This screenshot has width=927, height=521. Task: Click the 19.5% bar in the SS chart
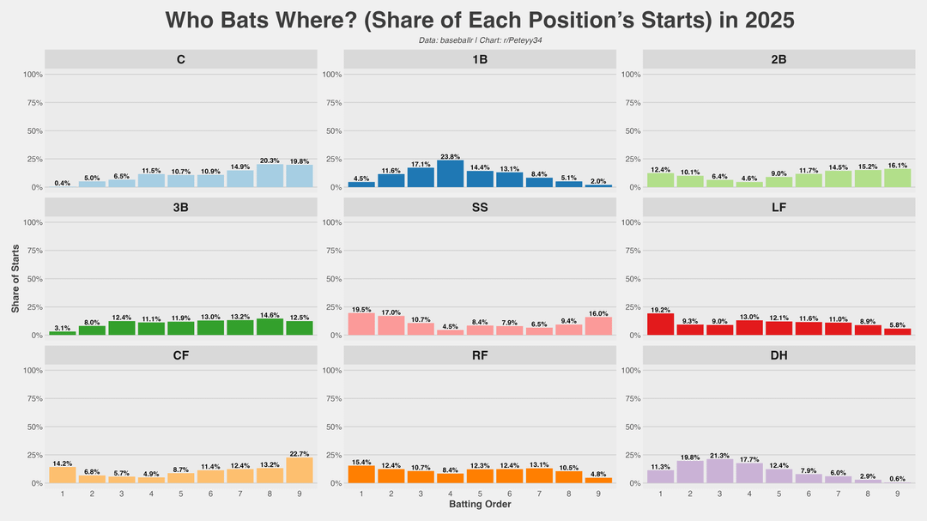coord(360,324)
